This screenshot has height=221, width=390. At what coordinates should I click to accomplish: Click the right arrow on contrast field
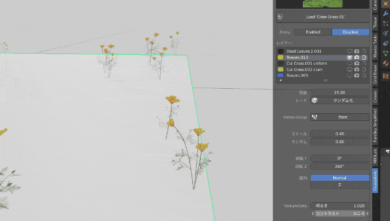pyautogui.click(x=367, y=214)
